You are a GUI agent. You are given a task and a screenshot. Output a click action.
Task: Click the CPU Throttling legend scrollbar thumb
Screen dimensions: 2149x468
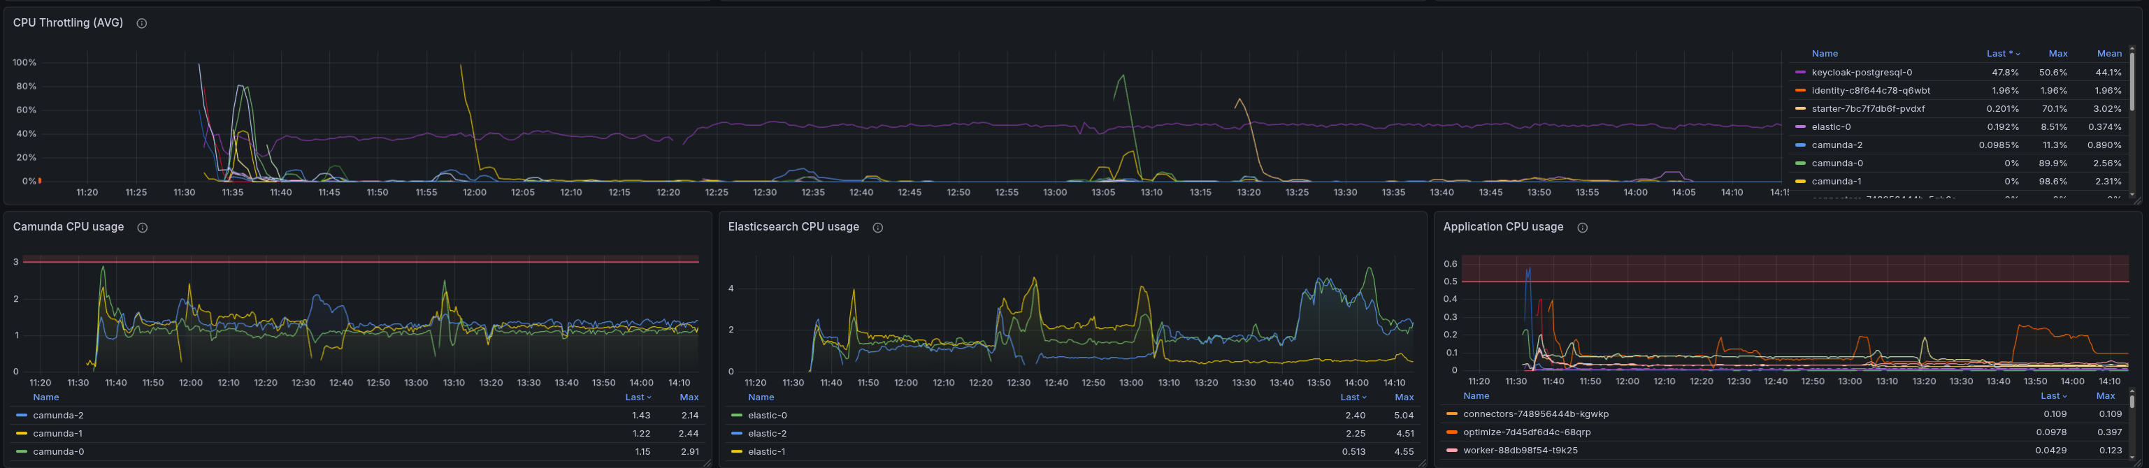coord(2132,79)
